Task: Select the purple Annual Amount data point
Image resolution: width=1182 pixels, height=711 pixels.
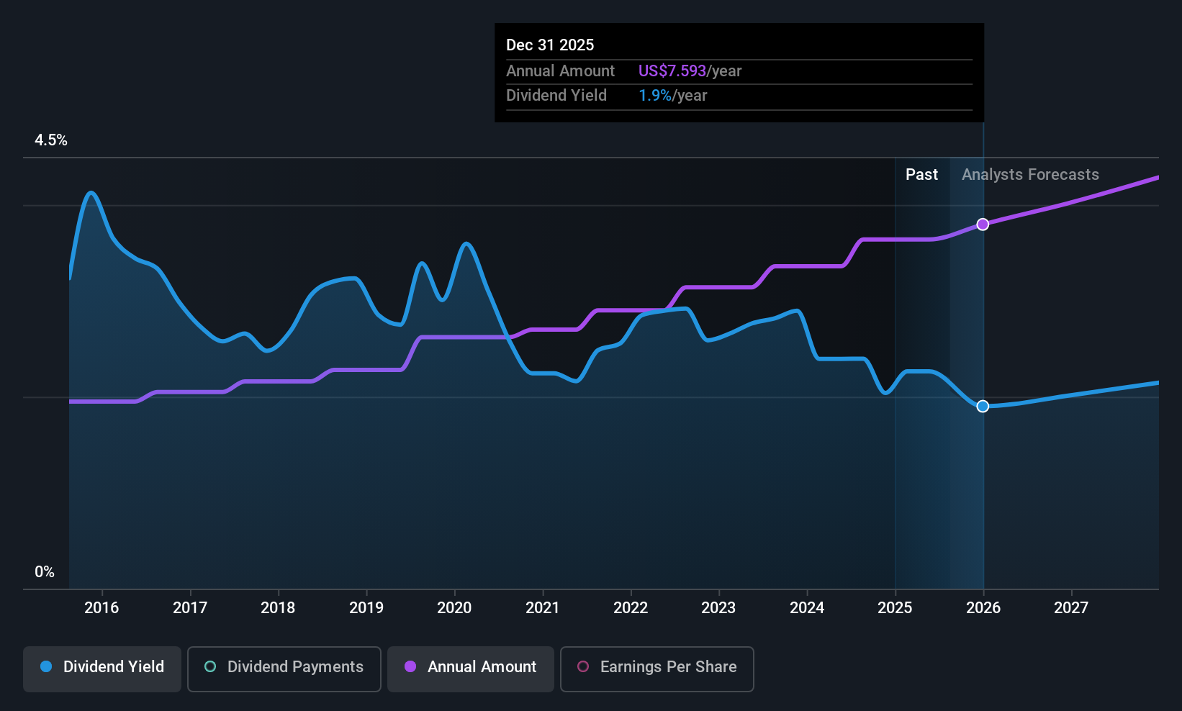Action: (983, 225)
